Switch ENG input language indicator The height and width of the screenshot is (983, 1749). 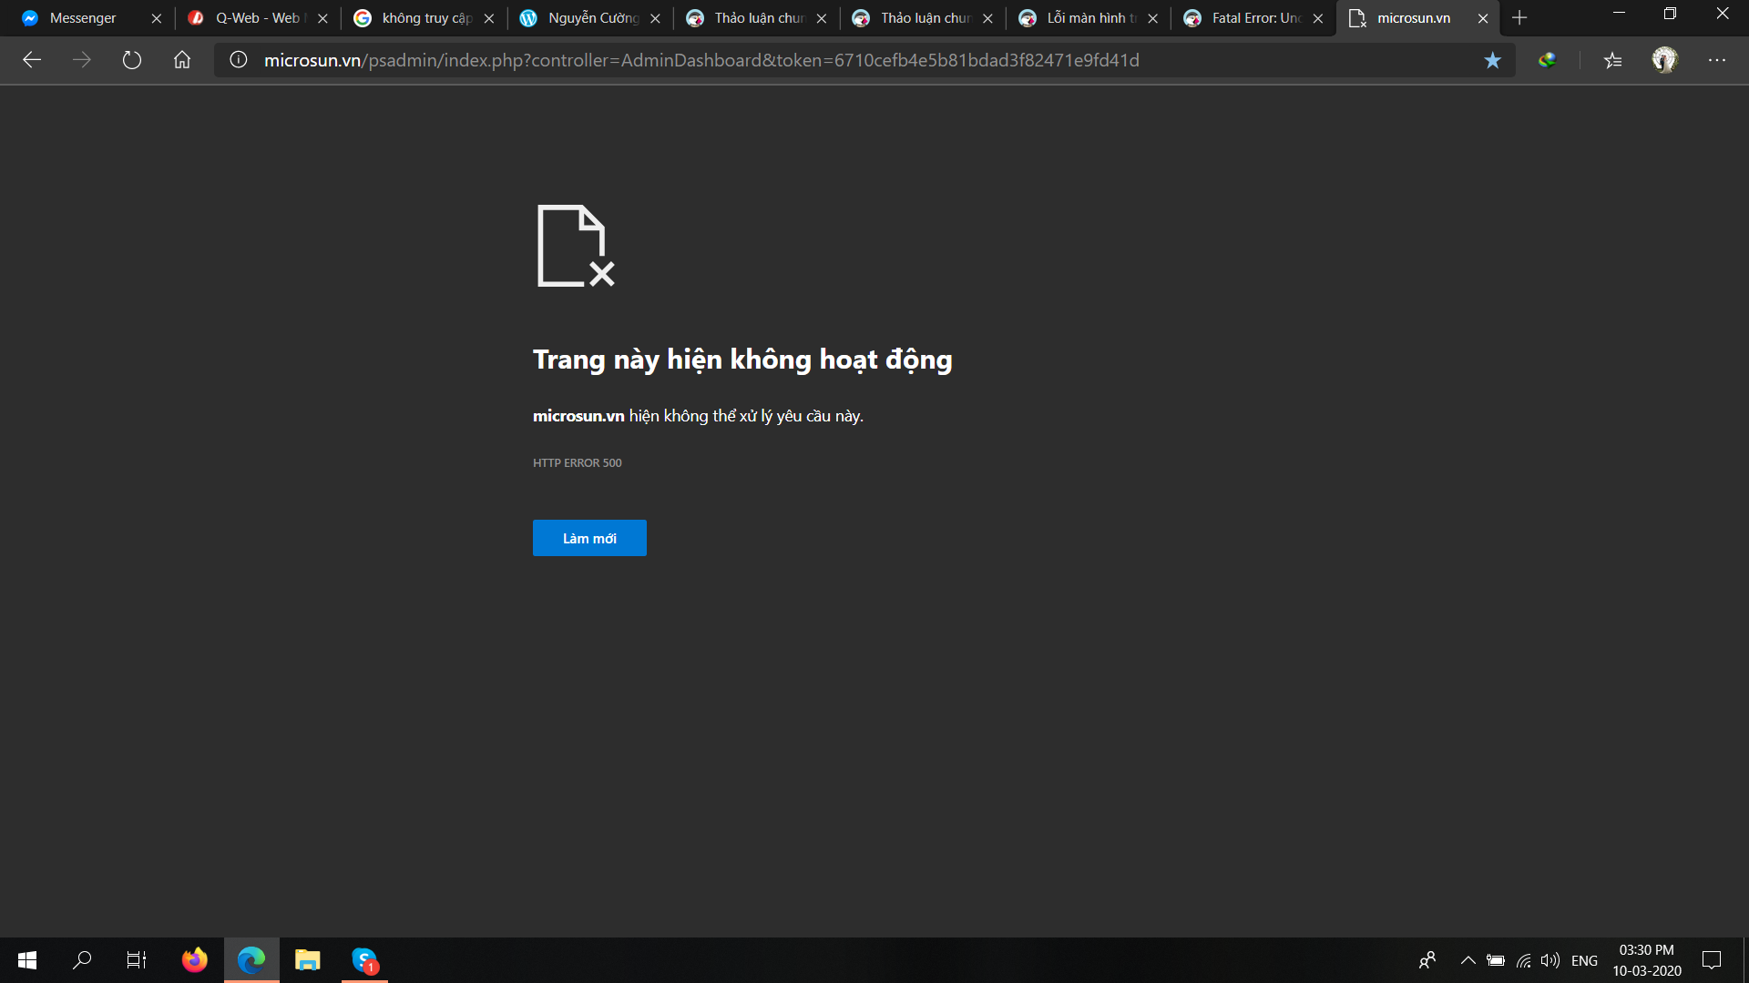(1584, 960)
